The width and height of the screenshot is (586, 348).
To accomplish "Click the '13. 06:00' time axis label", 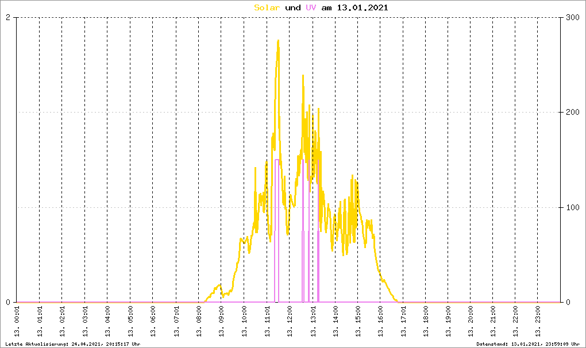I will coord(153,322).
